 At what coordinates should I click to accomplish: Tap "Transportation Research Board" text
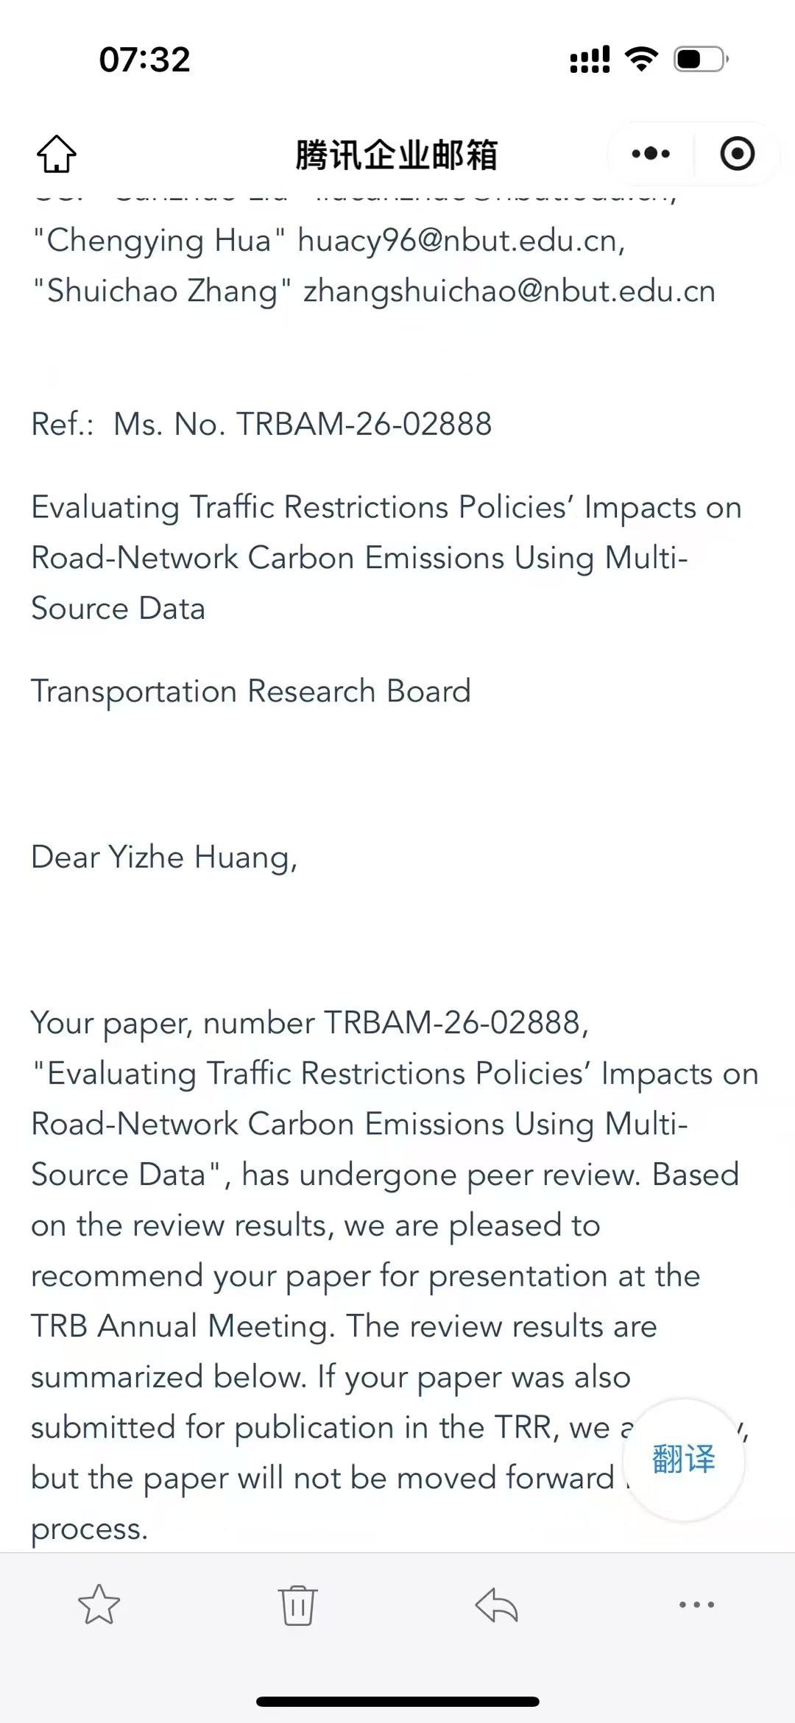click(251, 691)
